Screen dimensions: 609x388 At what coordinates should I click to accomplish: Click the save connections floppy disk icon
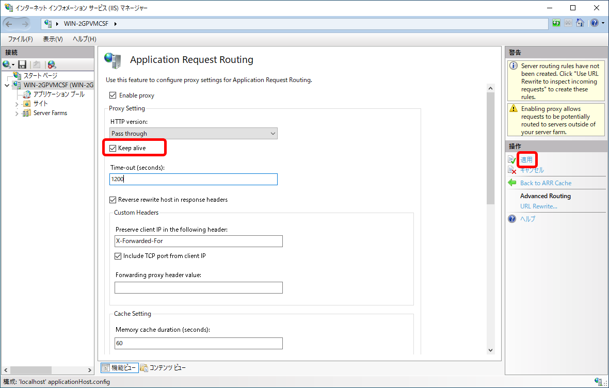point(22,64)
